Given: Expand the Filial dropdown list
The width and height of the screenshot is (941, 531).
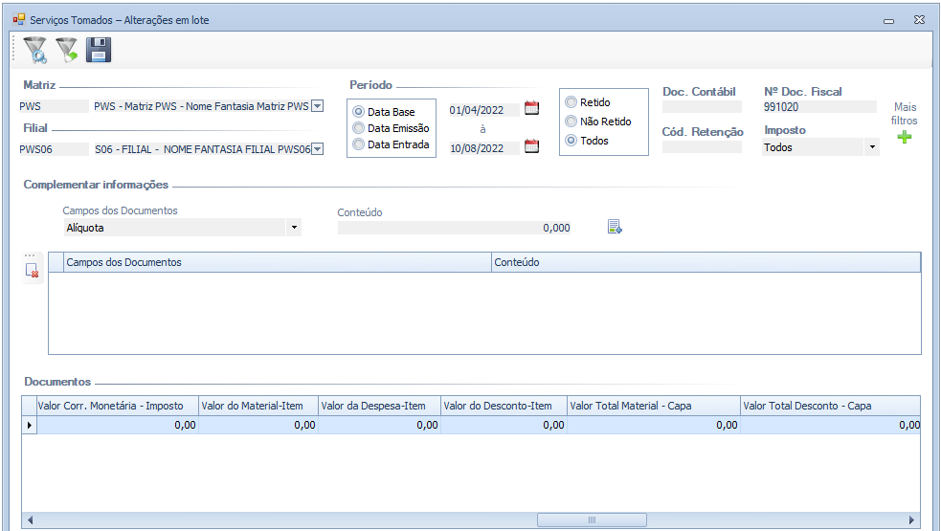Looking at the screenshot, I should pyautogui.click(x=318, y=148).
